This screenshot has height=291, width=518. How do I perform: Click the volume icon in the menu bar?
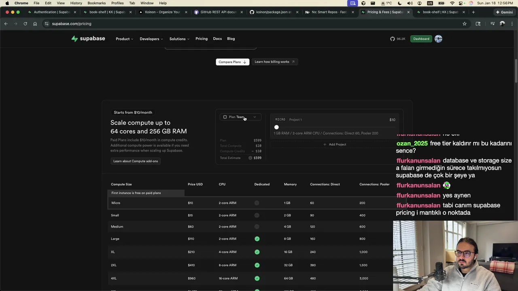pyautogui.click(x=410, y=3)
